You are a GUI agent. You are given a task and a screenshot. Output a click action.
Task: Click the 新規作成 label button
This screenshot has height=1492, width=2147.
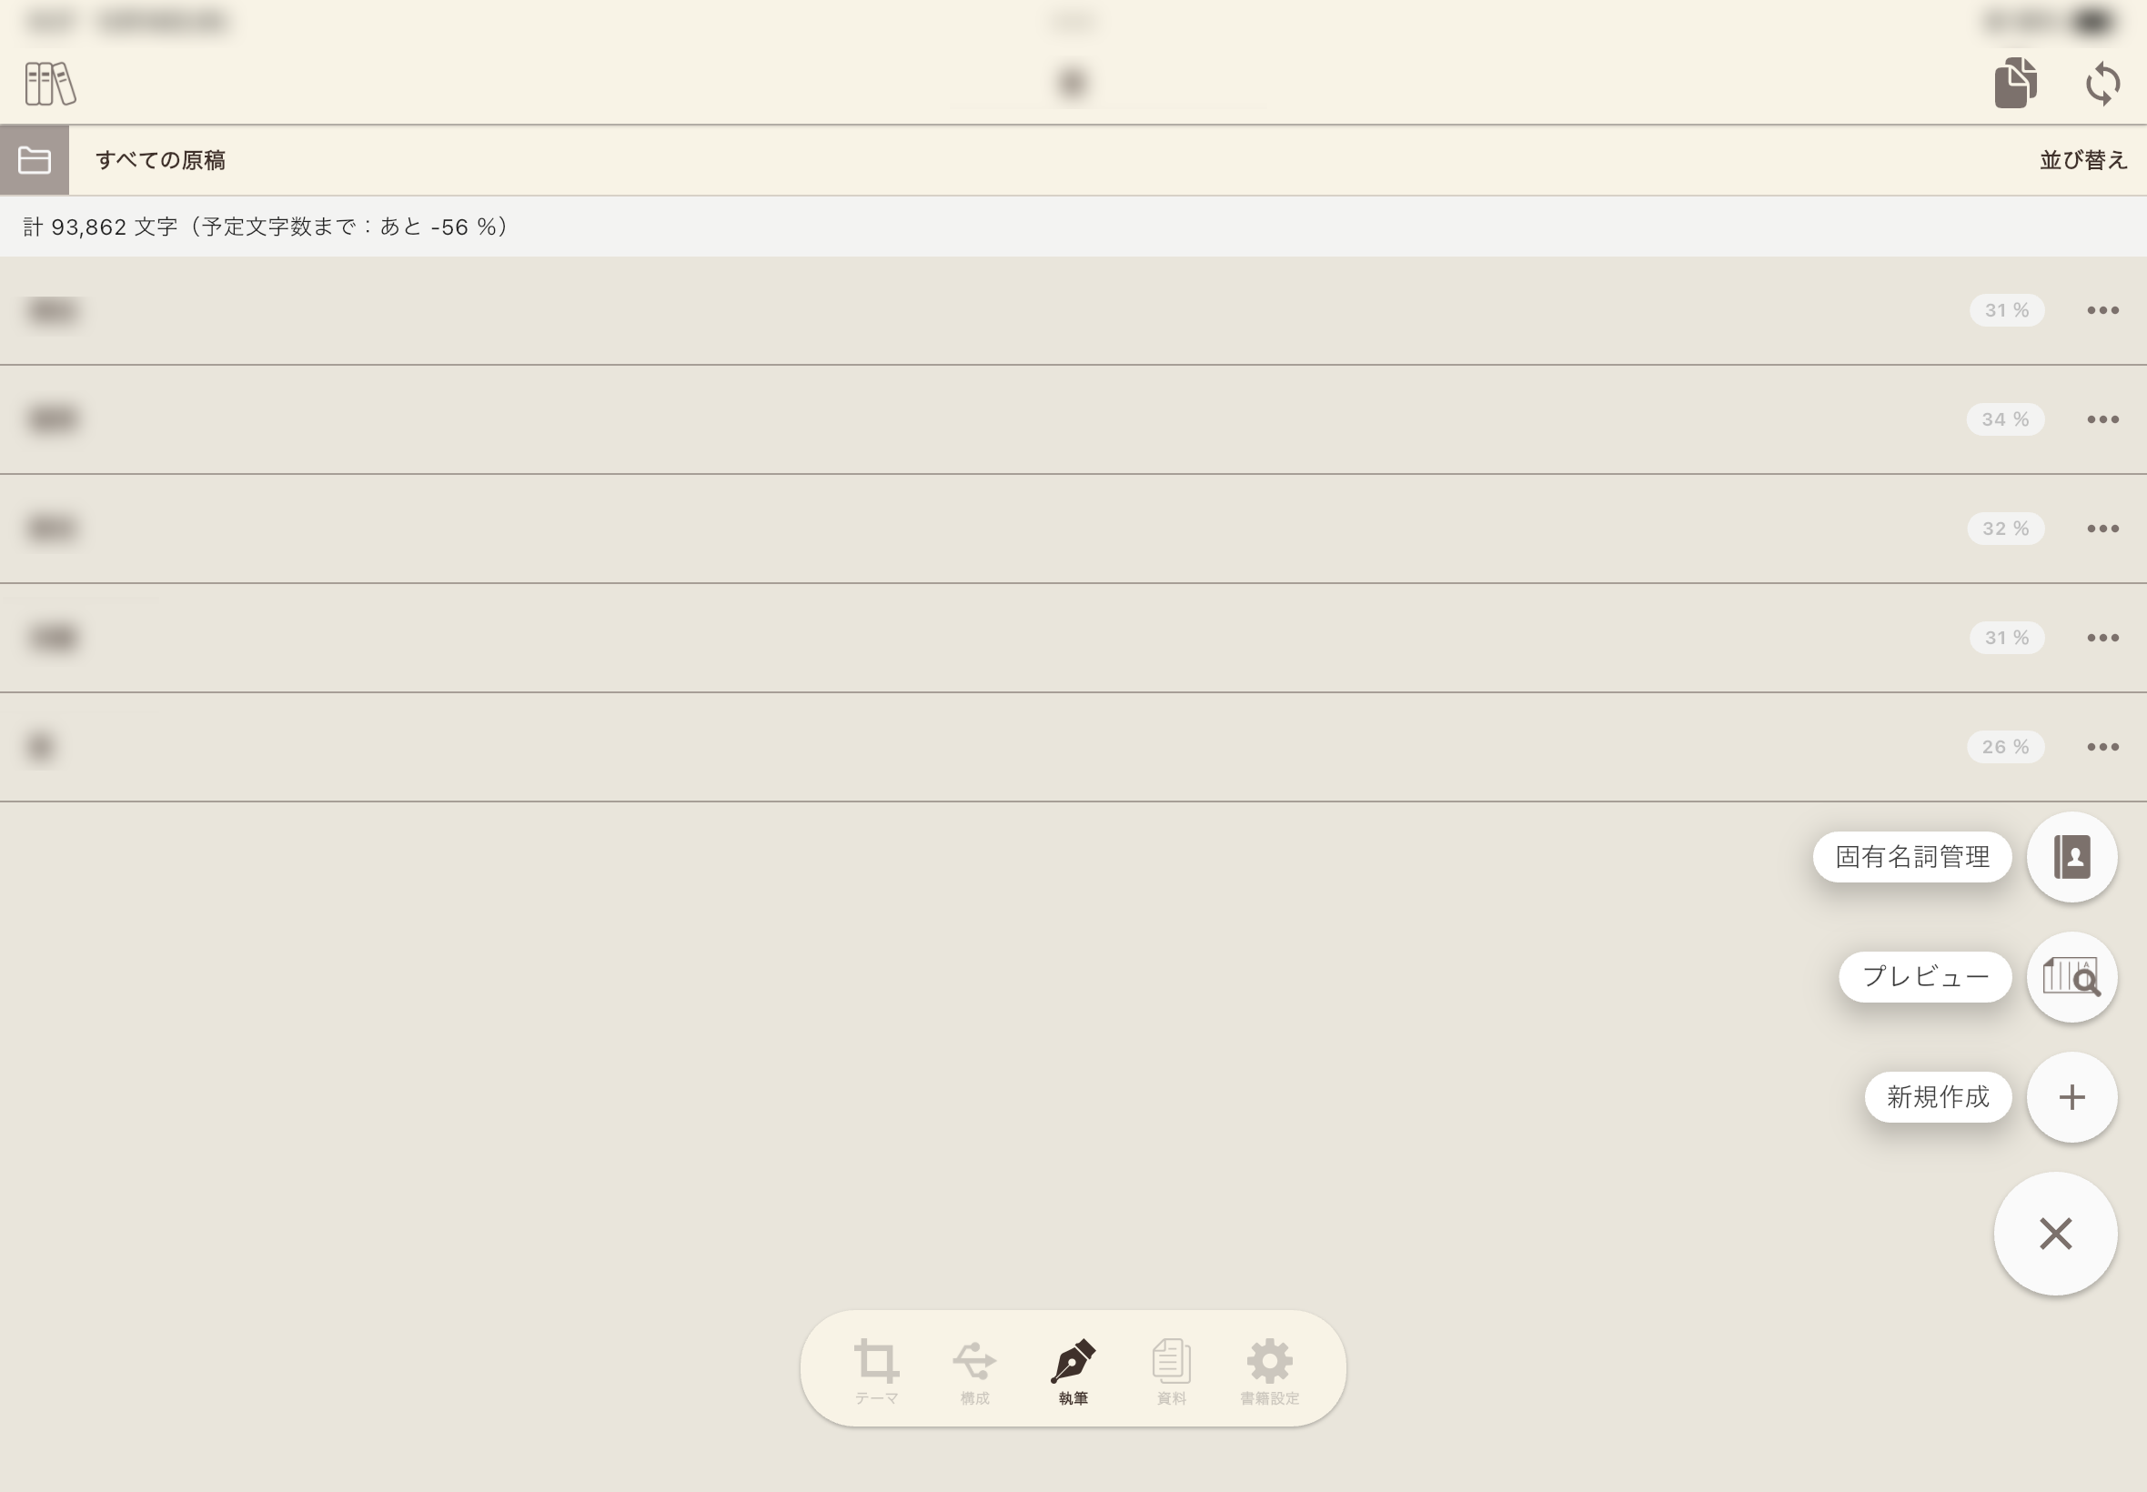[1939, 1096]
